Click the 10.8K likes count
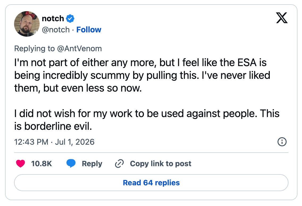 point(41,164)
